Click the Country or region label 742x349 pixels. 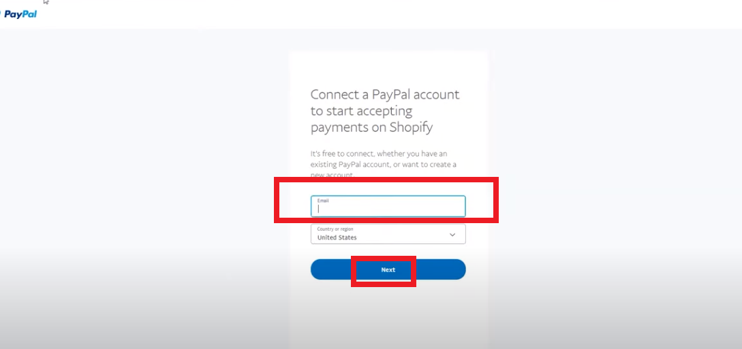[x=335, y=229]
